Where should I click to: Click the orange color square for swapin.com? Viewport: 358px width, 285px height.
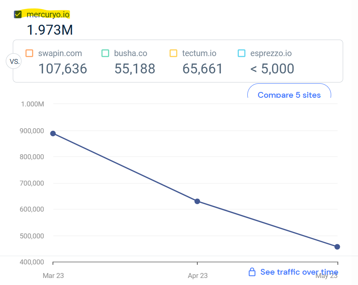29,53
